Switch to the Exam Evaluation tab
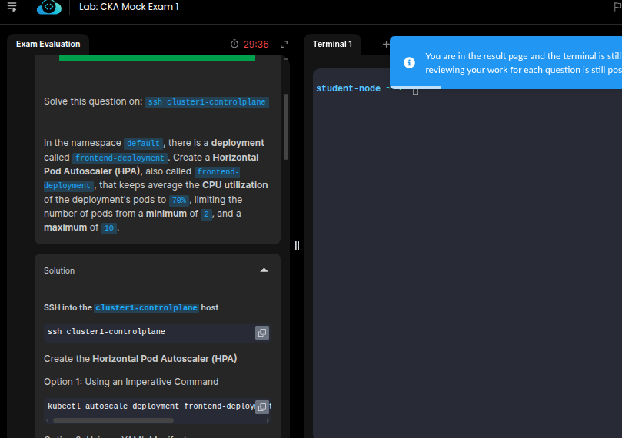622x438 pixels. [x=48, y=44]
